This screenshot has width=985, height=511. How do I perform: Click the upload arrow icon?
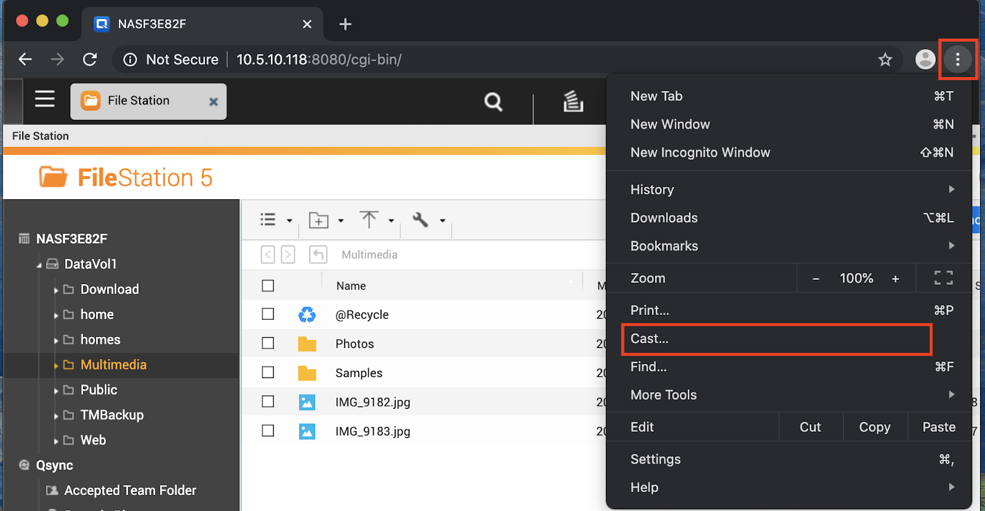click(369, 220)
